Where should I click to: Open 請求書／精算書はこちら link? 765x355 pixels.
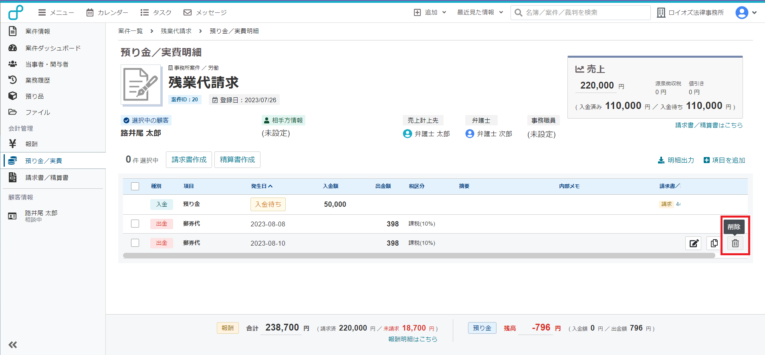[709, 125]
